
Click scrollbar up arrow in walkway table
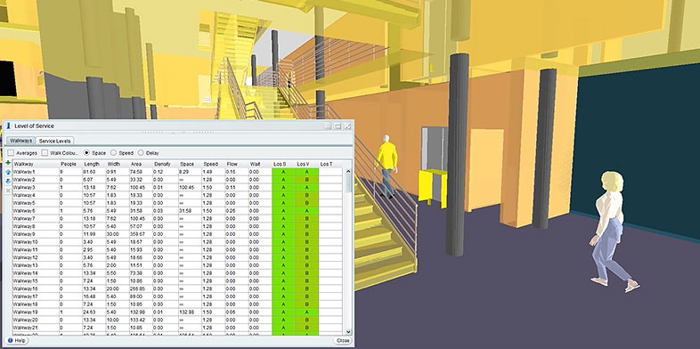(348, 171)
